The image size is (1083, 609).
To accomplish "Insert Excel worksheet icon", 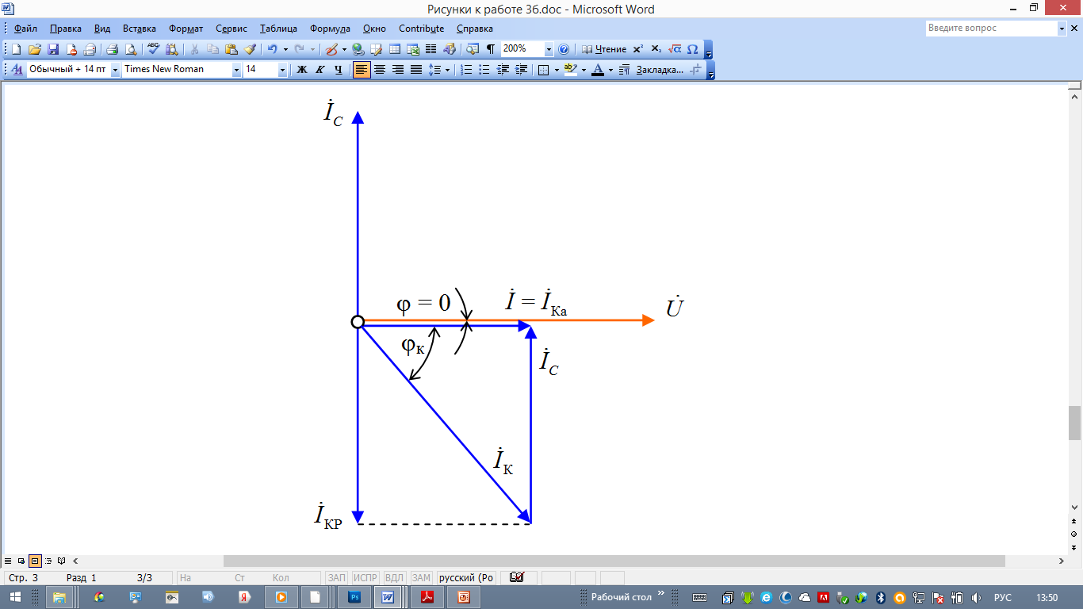I will click(413, 49).
